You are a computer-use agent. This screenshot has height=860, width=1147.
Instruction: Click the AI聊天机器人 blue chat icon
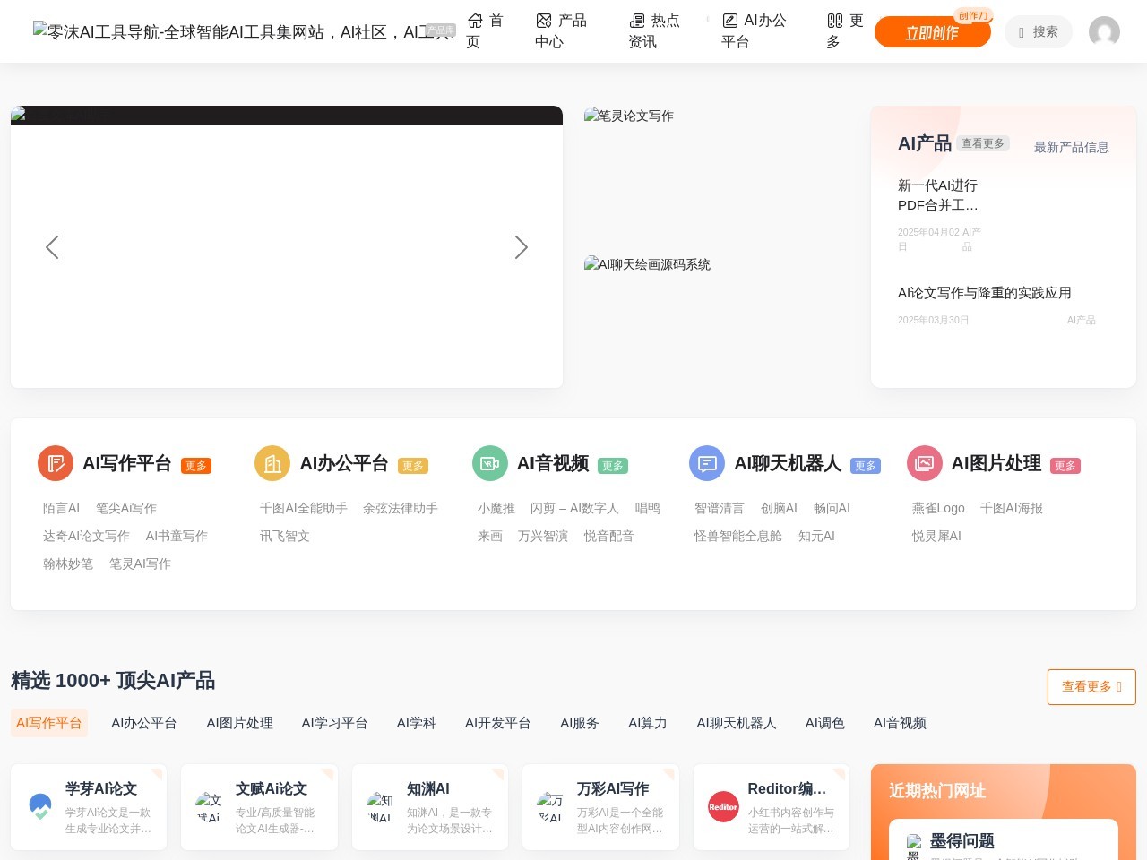tap(707, 463)
